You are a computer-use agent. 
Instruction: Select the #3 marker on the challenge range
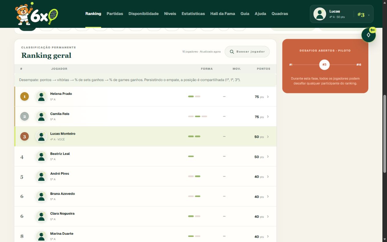coord(325,65)
